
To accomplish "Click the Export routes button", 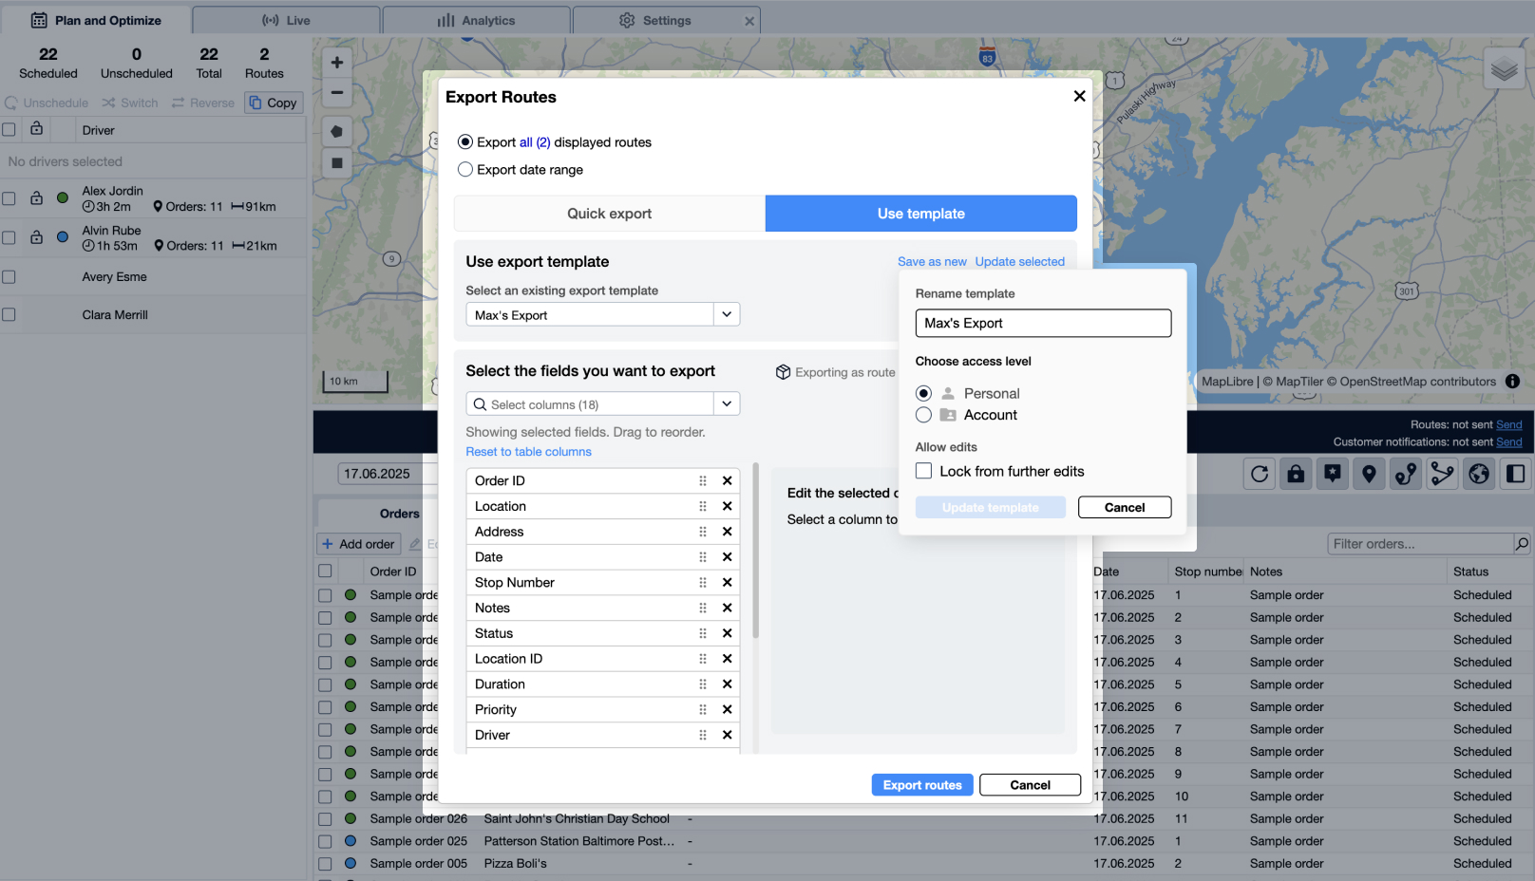I will (921, 785).
